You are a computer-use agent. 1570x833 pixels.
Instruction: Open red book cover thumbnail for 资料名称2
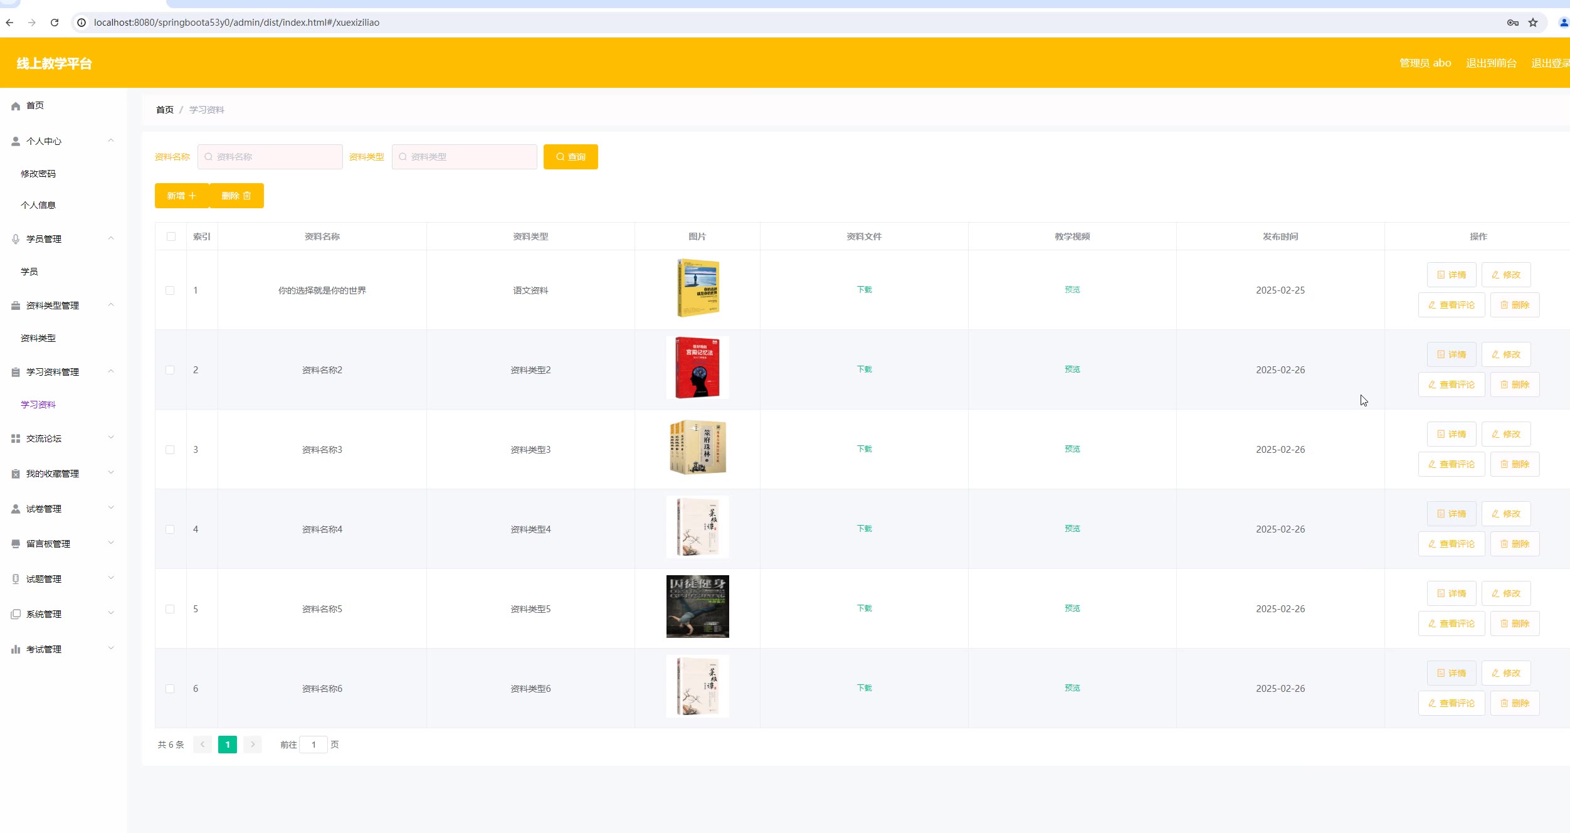coord(697,368)
